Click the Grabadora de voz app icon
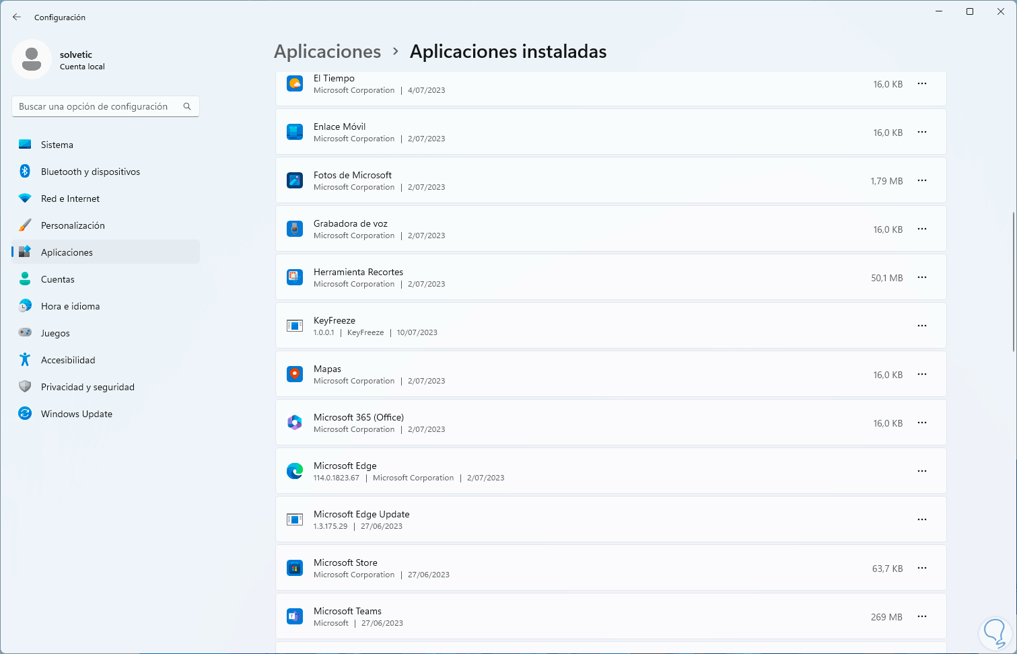Image resolution: width=1017 pixels, height=654 pixels. click(x=295, y=229)
